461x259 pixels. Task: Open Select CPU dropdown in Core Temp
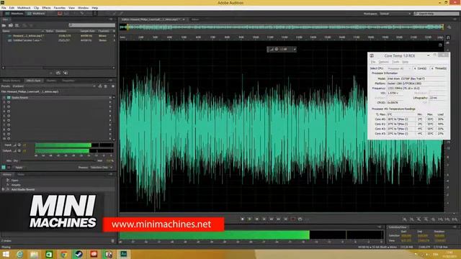tap(398, 68)
